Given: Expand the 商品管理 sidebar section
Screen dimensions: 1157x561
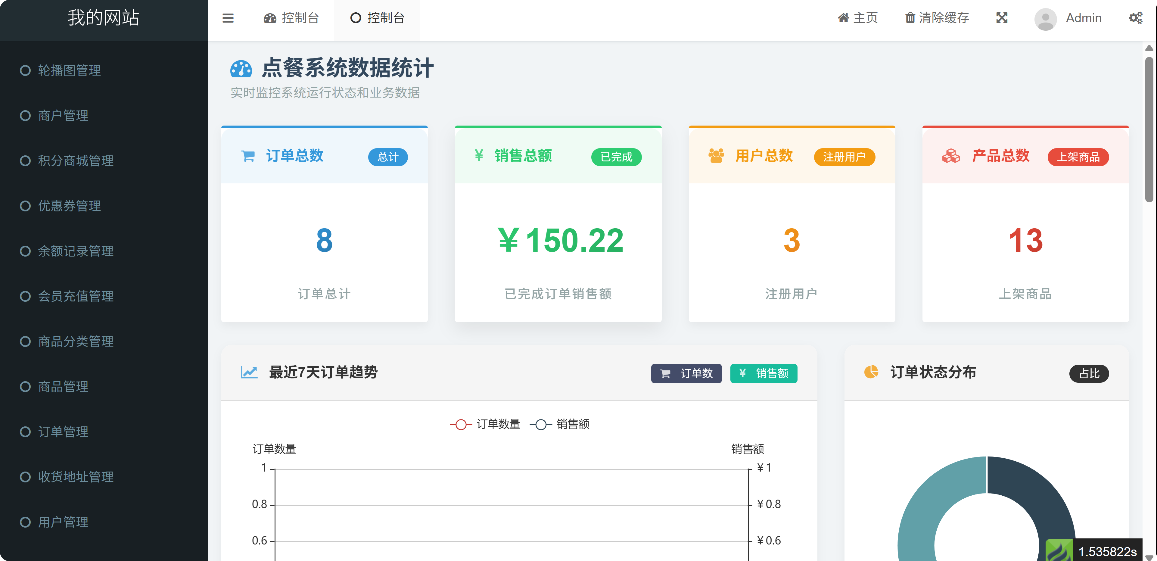Looking at the screenshot, I should pos(62,387).
